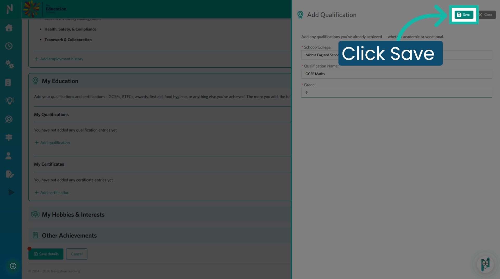
Task: Click 'You have not added any qualification entries yet'
Action: tap(75, 130)
